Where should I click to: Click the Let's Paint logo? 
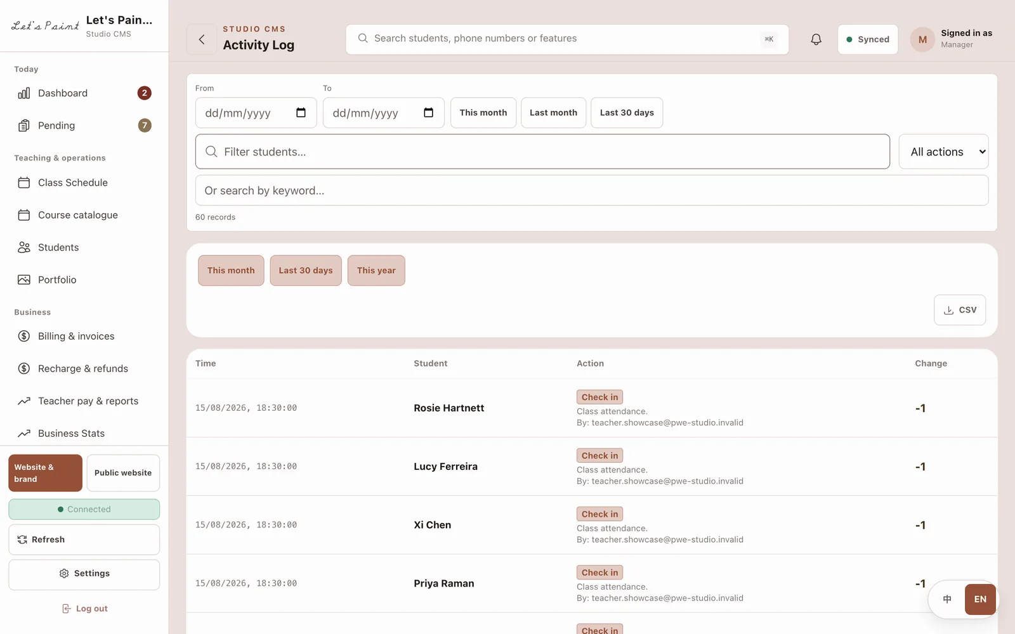coord(45,26)
